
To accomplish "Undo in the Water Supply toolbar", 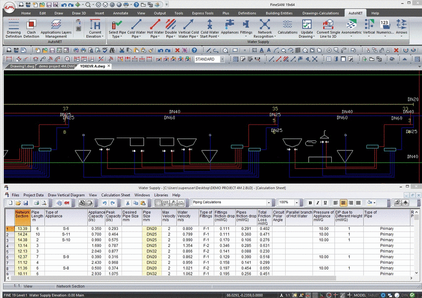I will click(x=105, y=203).
